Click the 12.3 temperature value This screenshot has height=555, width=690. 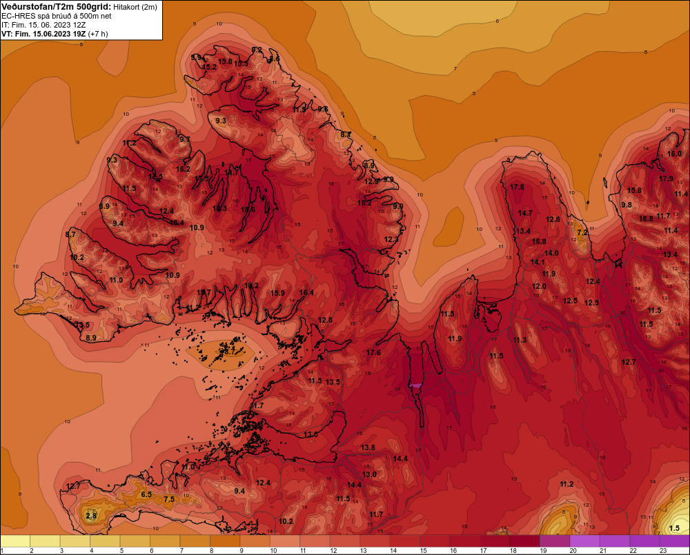coord(391,240)
